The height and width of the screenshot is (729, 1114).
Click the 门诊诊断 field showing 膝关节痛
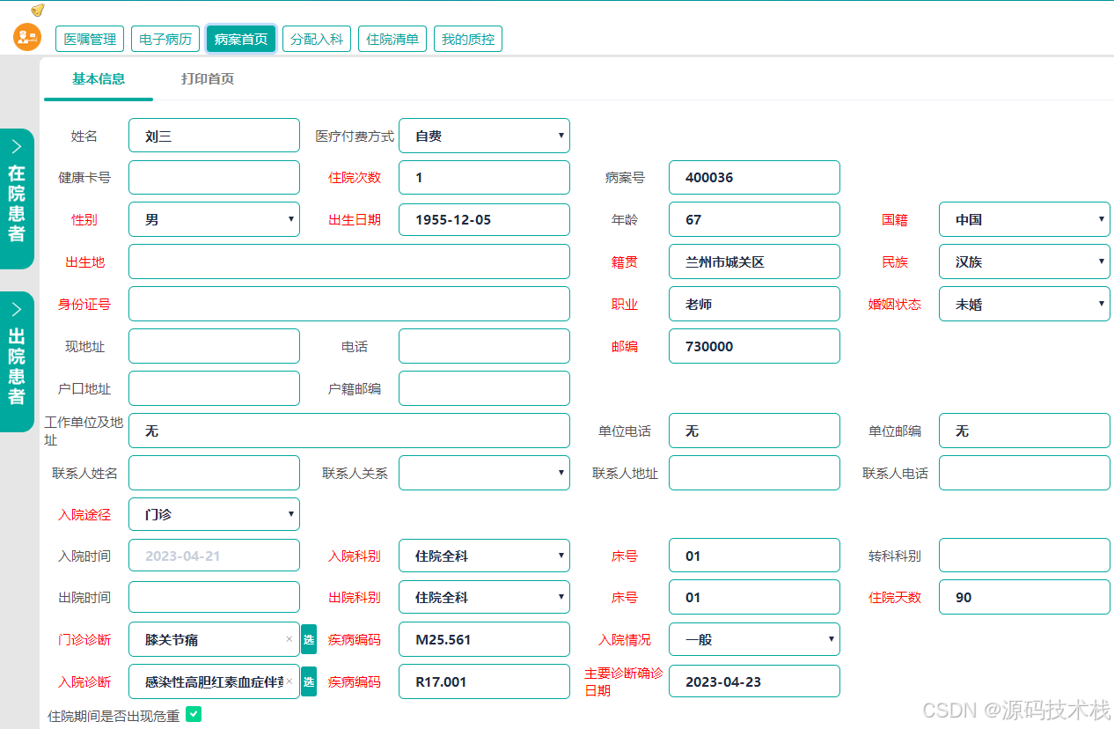(214, 639)
